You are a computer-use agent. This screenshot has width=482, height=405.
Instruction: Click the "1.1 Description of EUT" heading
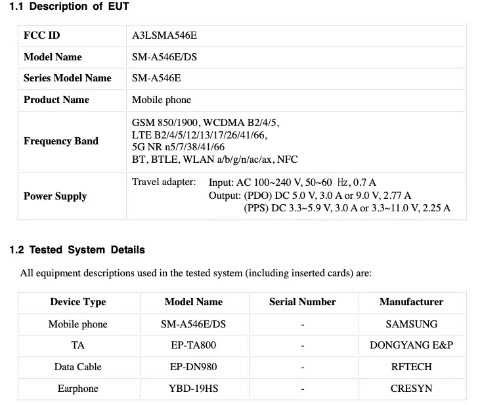tap(69, 7)
